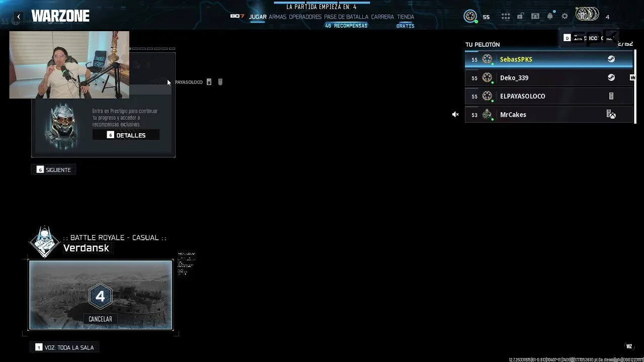The width and height of the screenshot is (644, 362).
Task: Open the CARRERA tab
Action: 382,17
